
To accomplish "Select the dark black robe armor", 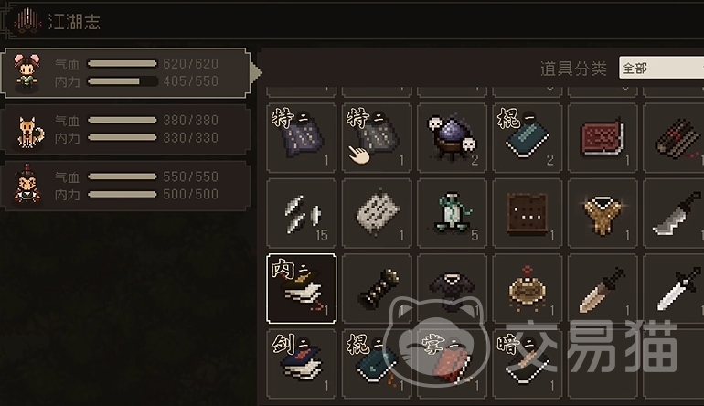I will (x=452, y=288).
